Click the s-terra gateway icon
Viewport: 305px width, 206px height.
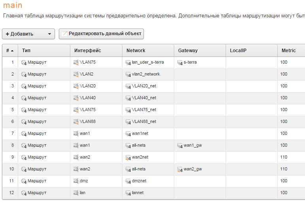click(x=180, y=62)
